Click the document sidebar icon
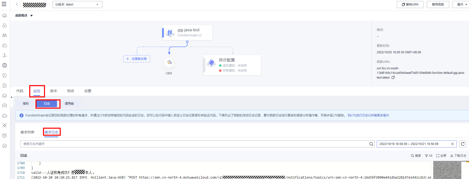This screenshot has height=179, width=469. 4,86
